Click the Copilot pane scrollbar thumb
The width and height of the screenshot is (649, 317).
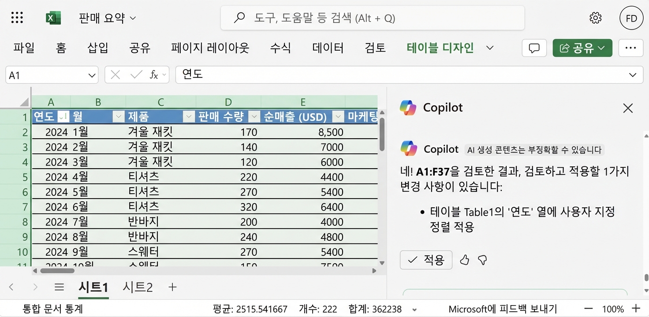pyautogui.click(x=646, y=277)
